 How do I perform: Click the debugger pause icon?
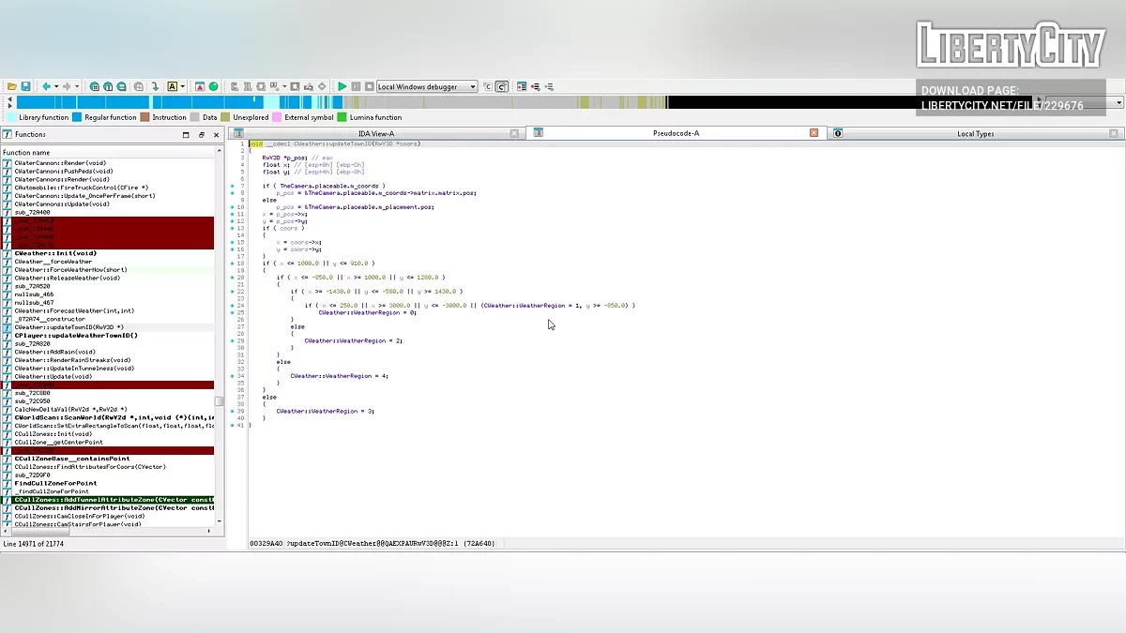[x=356, y=86]
